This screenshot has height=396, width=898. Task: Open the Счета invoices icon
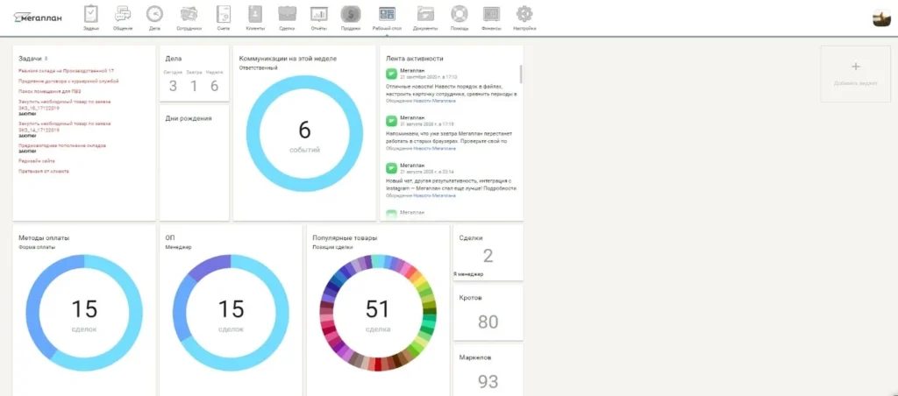[x=224, y=14]
